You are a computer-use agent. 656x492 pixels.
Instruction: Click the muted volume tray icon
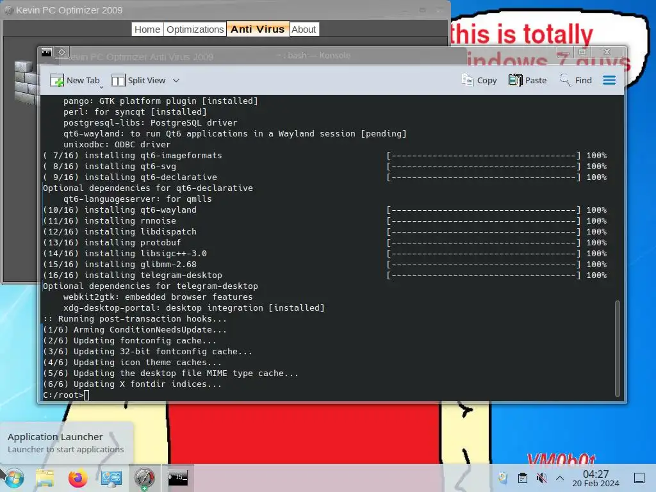coord(541,478)
